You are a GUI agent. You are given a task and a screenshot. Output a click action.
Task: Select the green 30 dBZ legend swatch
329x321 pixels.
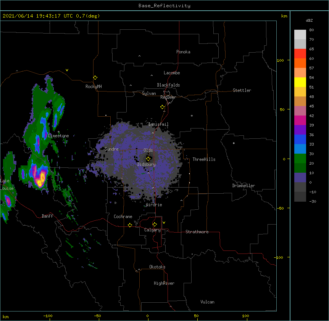tap(300, 159)
